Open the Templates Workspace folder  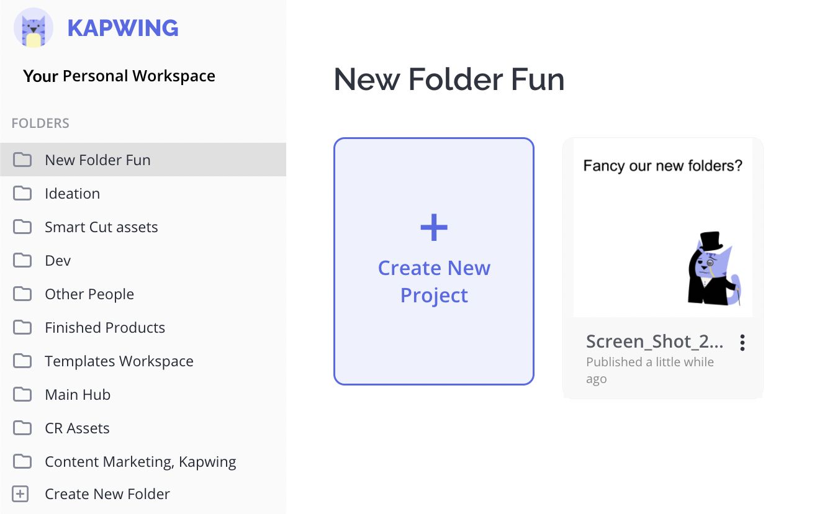(119, 361)
